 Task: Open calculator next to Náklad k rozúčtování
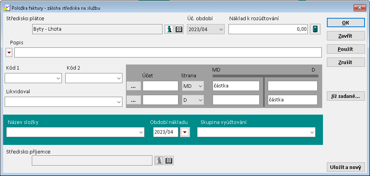point(315,29)
